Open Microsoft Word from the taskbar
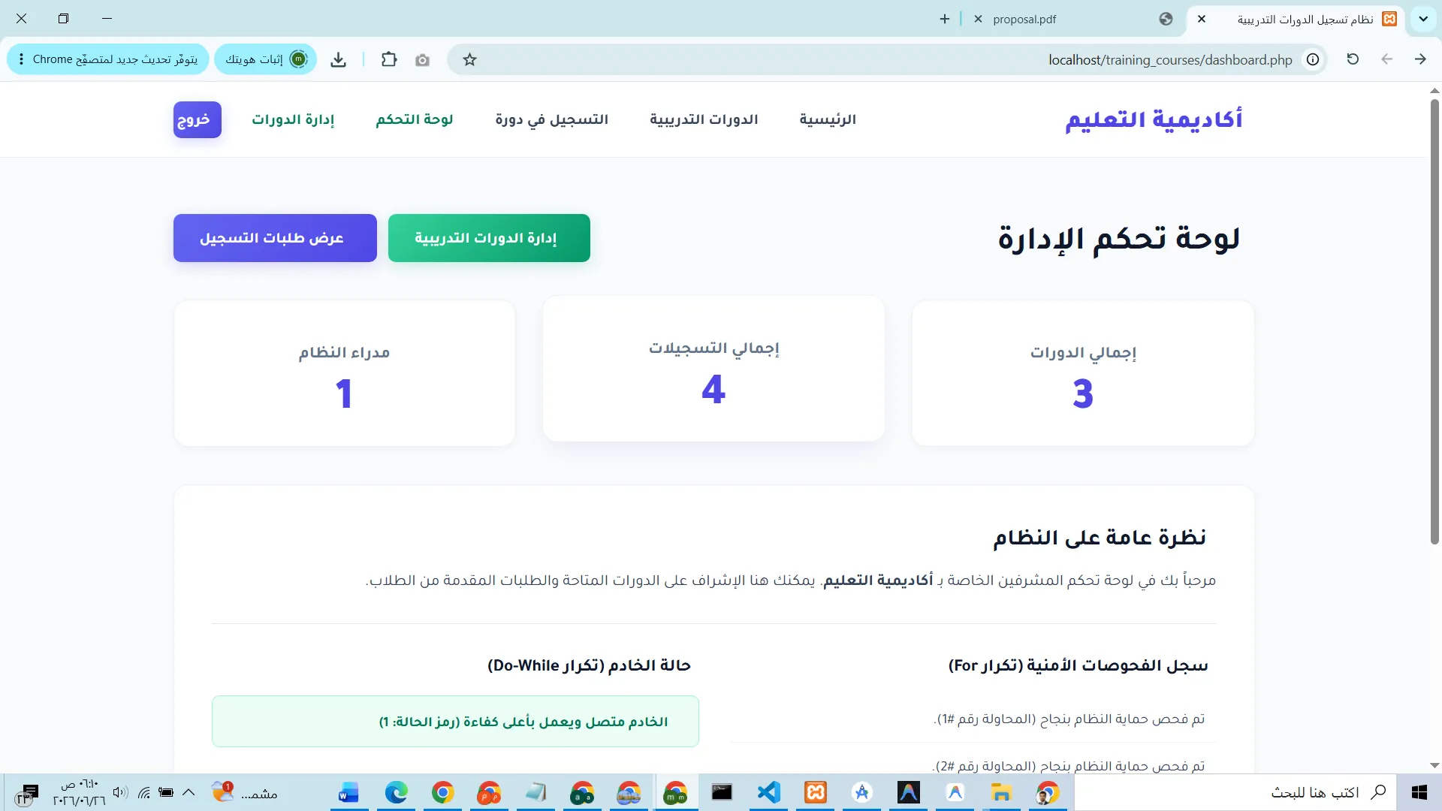This screenshot has width=1442, height=811. click(348, 792)
